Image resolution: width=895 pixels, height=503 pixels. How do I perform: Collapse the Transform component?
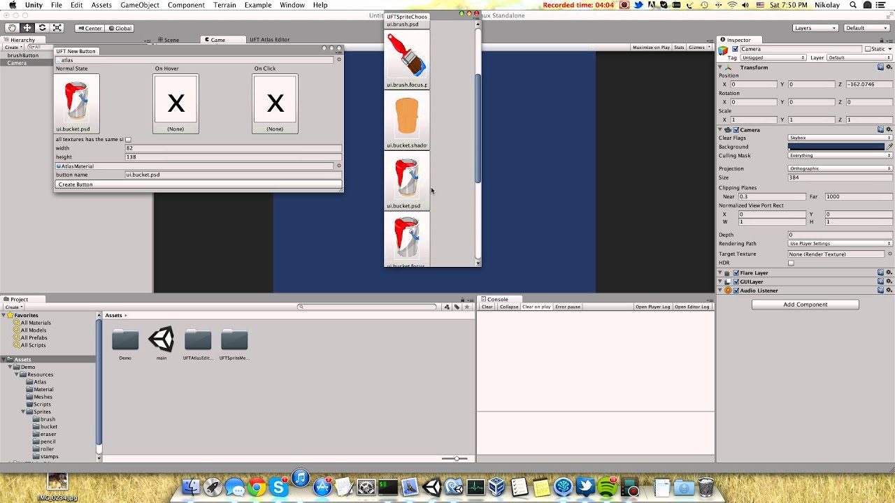[x=721, y=67]
